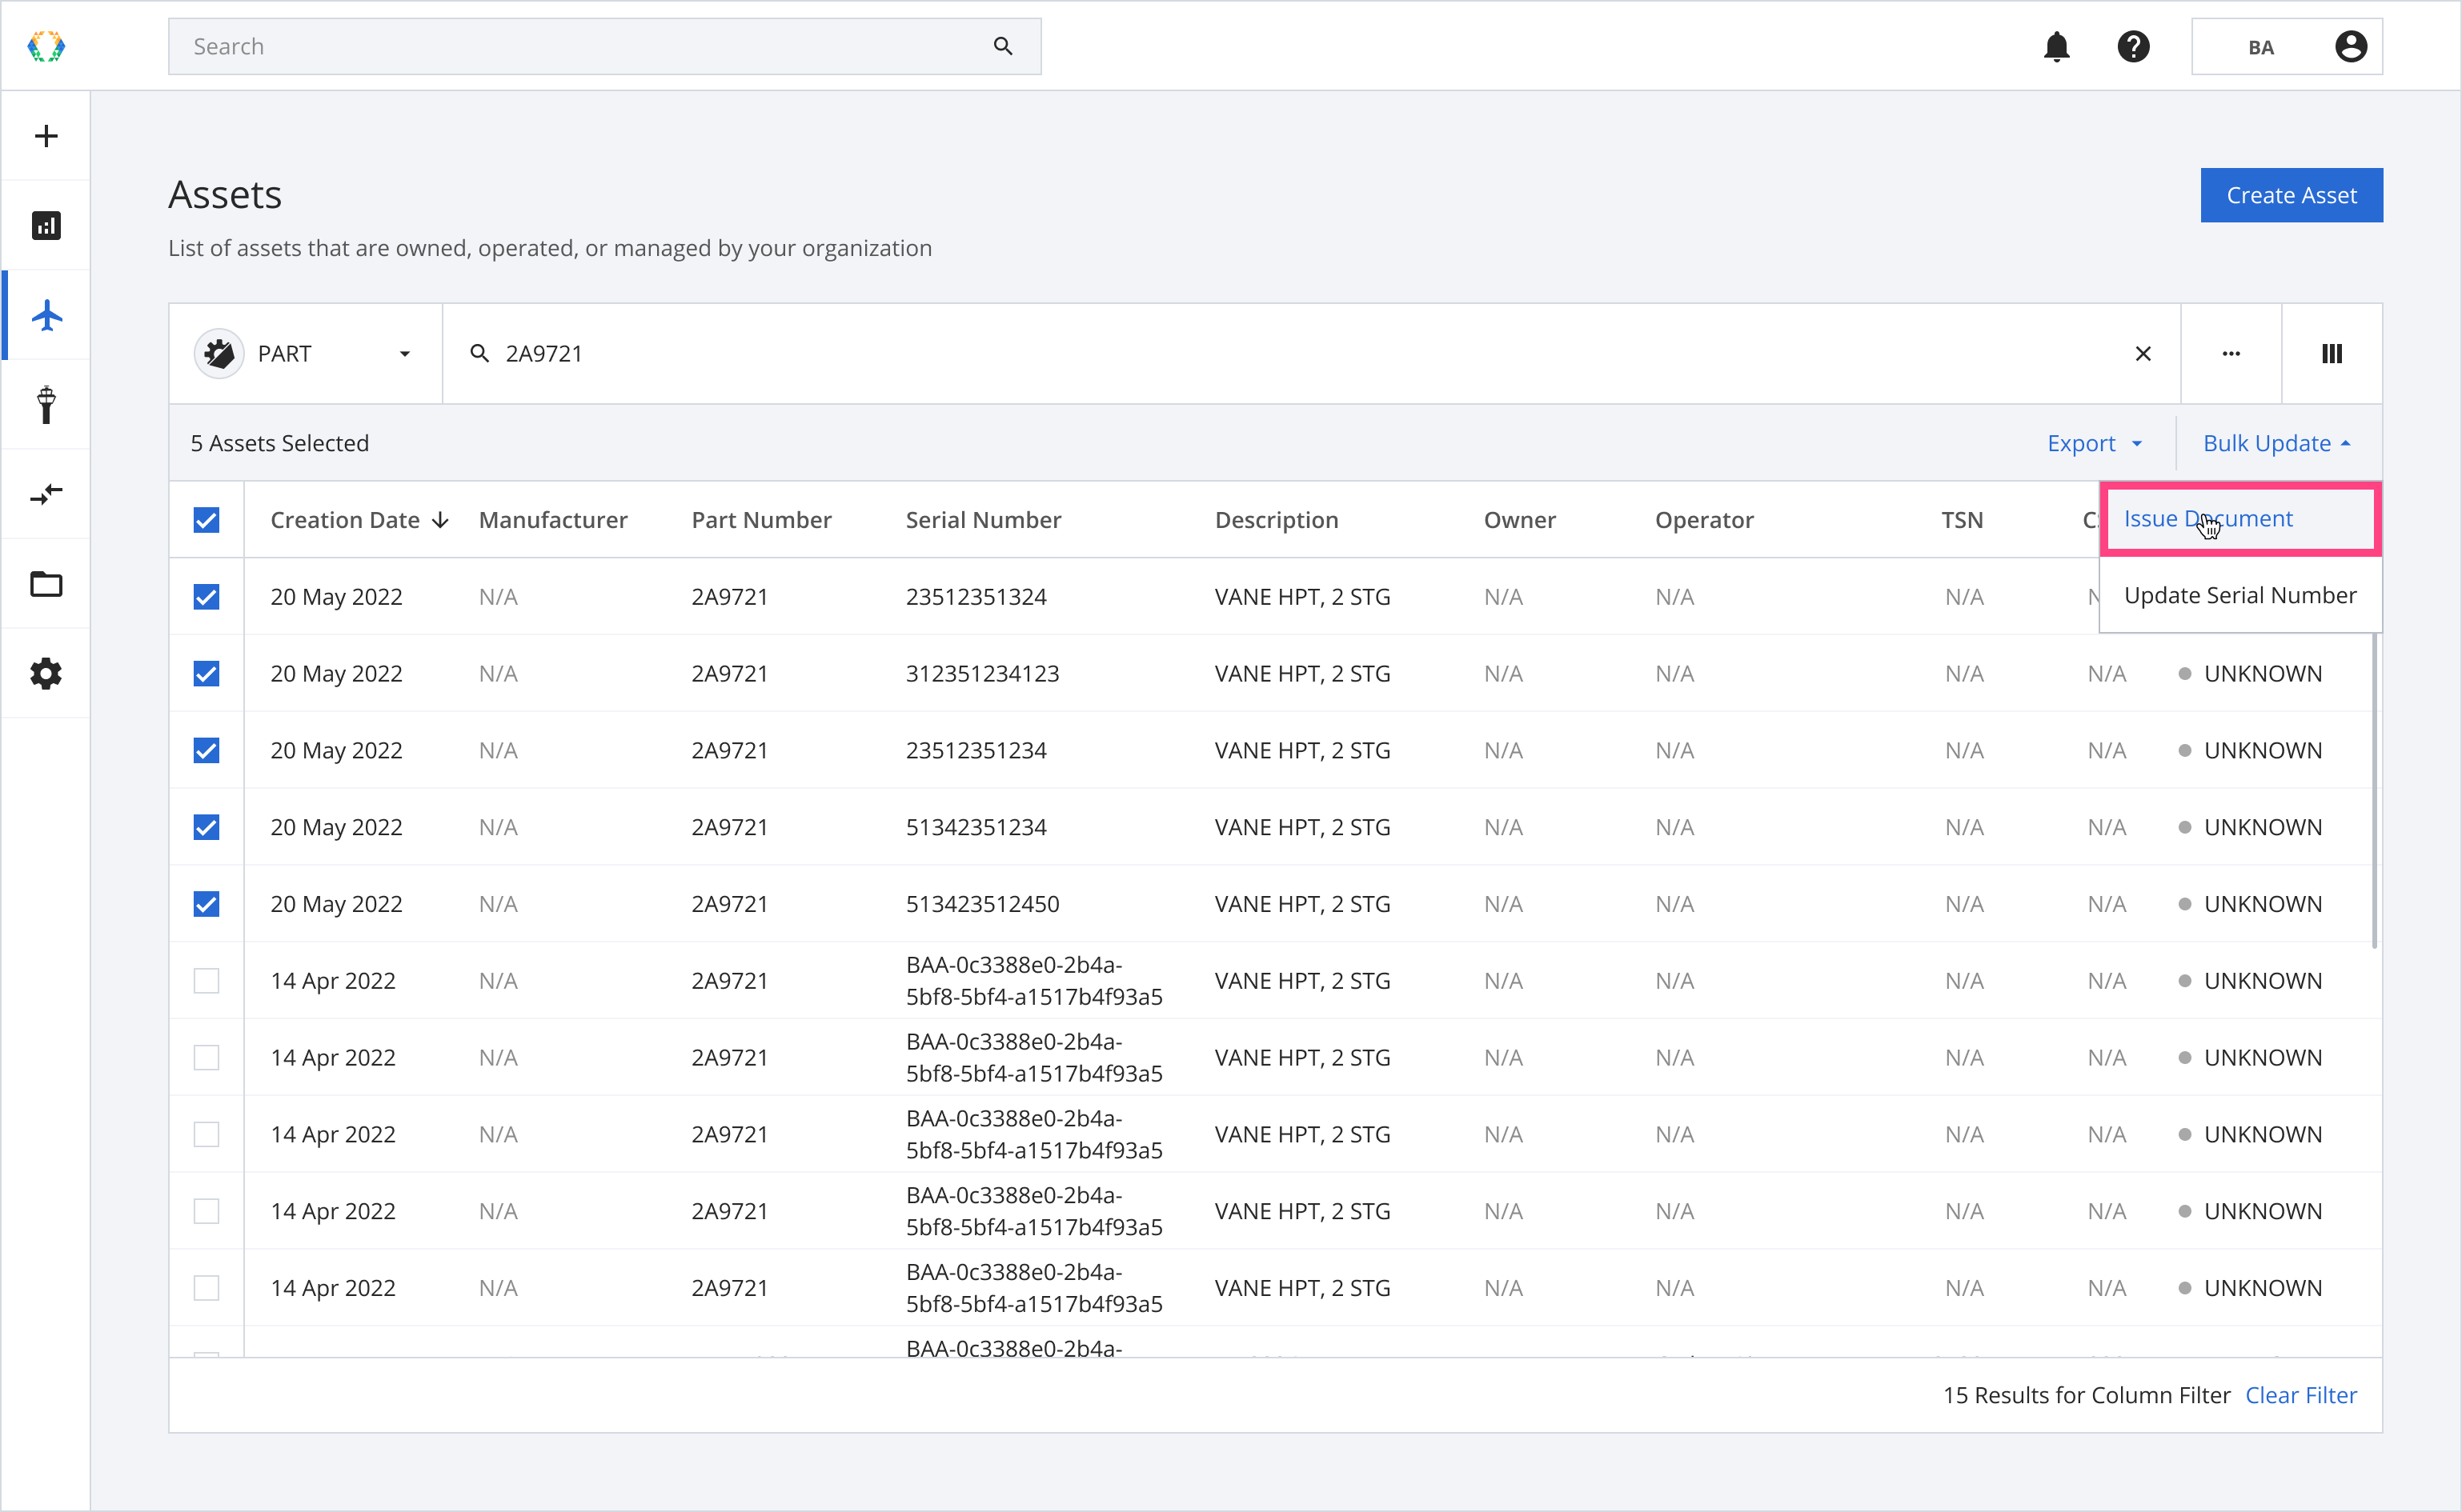Uncheck row with serial 23512351234
The image size is (2462, 1512).
pos(206,750)
